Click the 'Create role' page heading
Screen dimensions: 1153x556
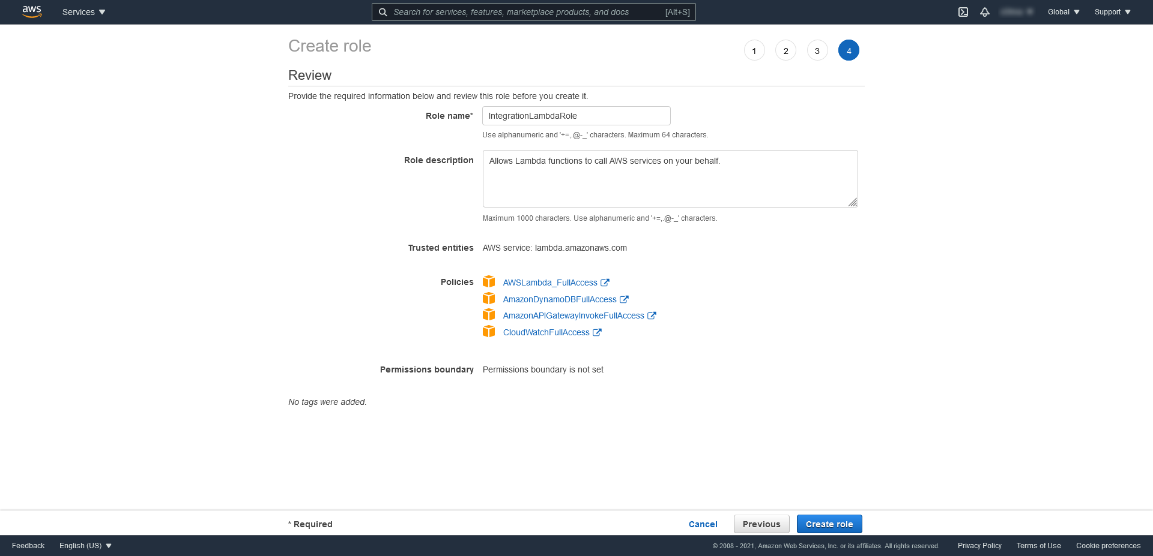coord(330,46)
